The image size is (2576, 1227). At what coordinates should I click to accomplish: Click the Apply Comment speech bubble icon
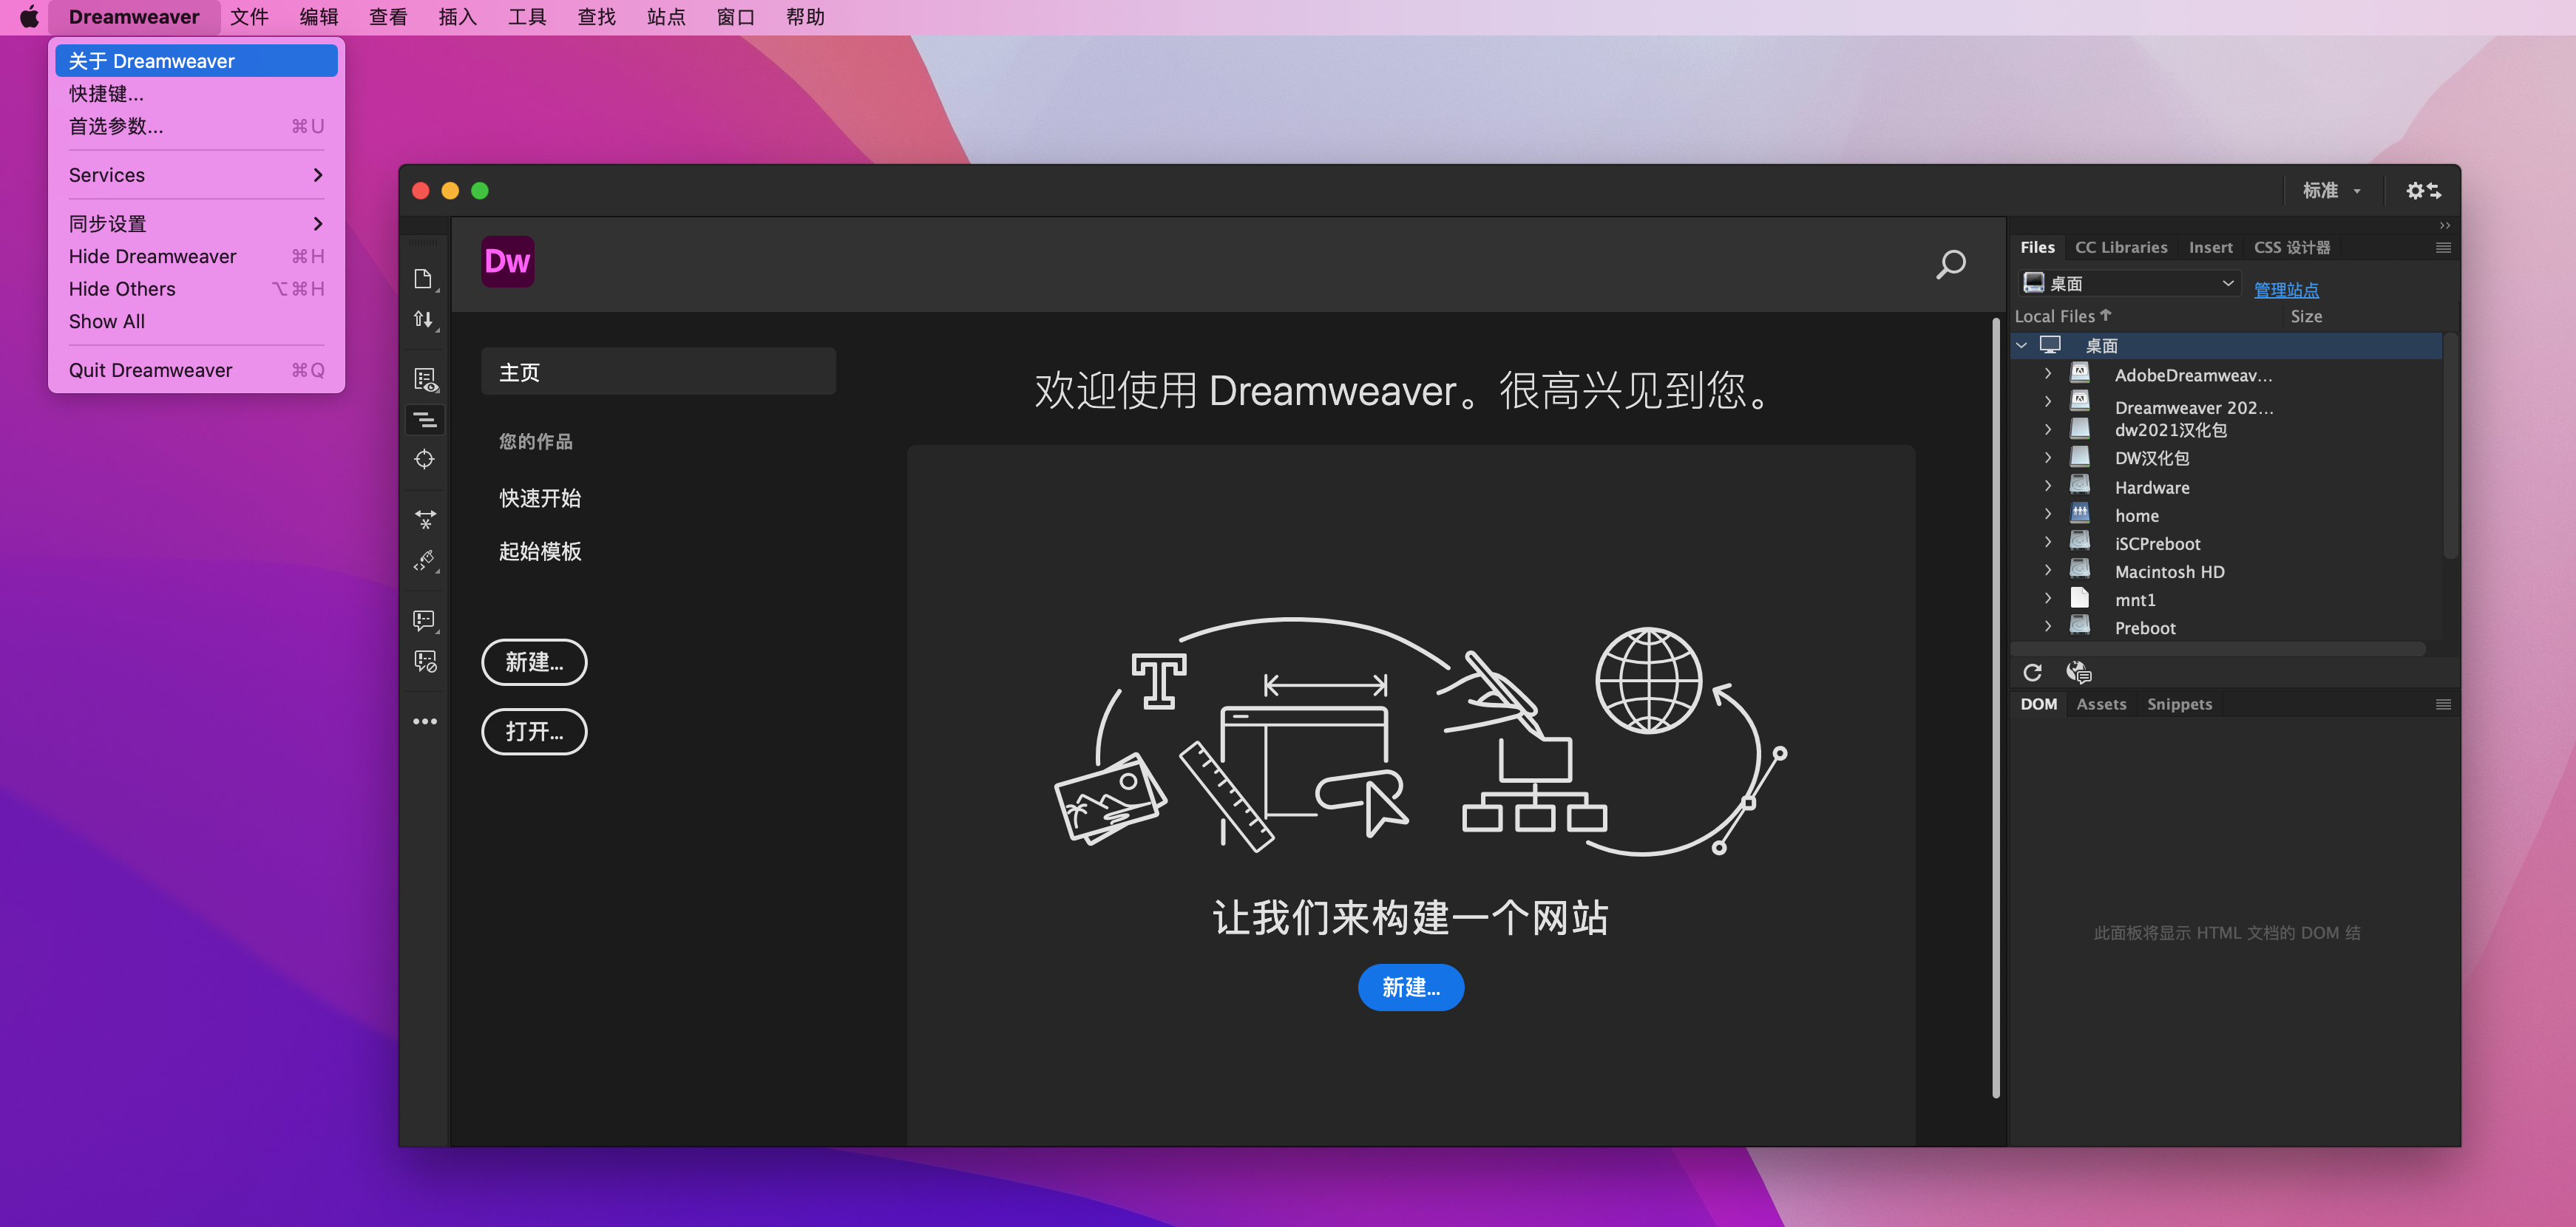(424, 620)
